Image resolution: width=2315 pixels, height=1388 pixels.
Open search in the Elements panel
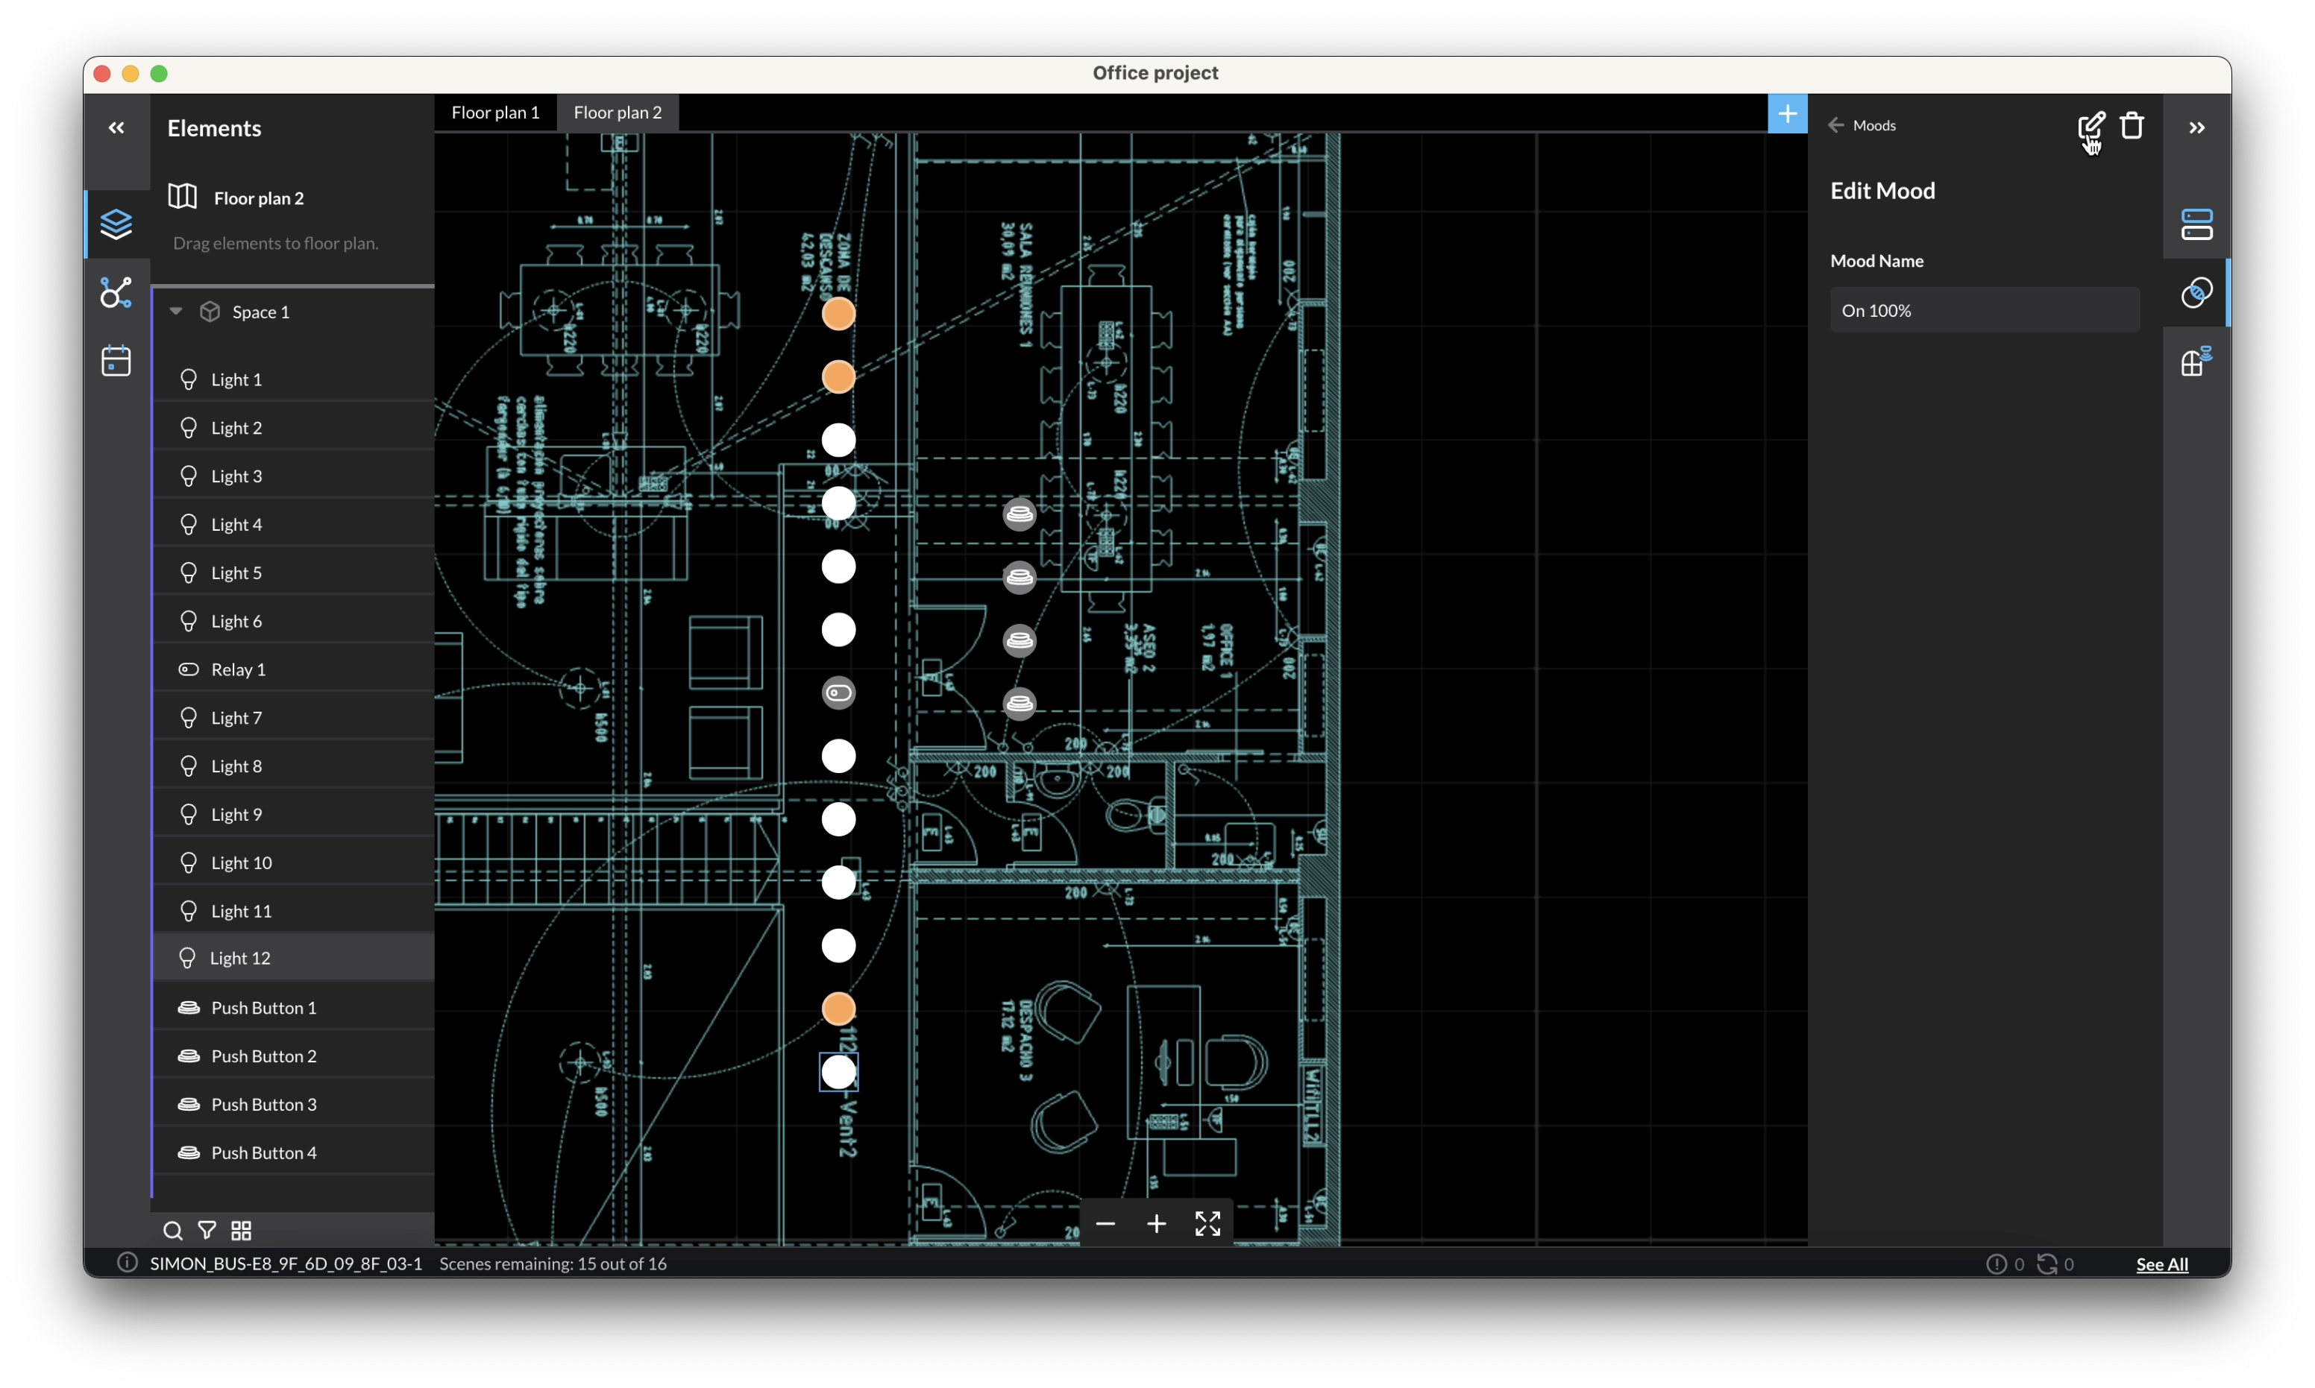click(x=172, y=1230)
